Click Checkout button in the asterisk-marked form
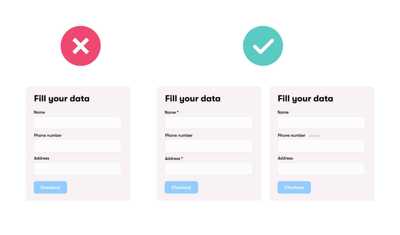This screenshot has height=235, width=400. [x=181, y=187]
